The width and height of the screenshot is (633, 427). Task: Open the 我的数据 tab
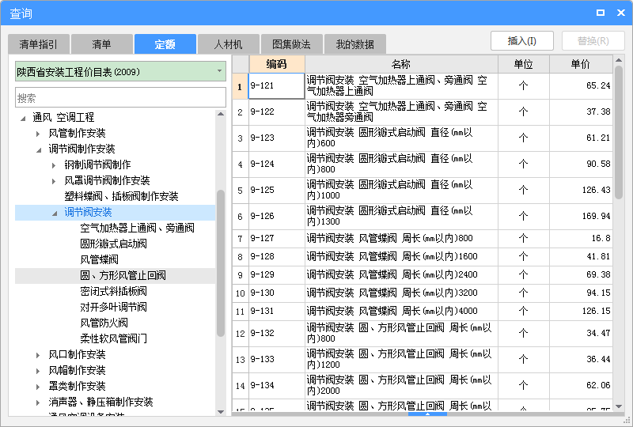tap(354, 44)
